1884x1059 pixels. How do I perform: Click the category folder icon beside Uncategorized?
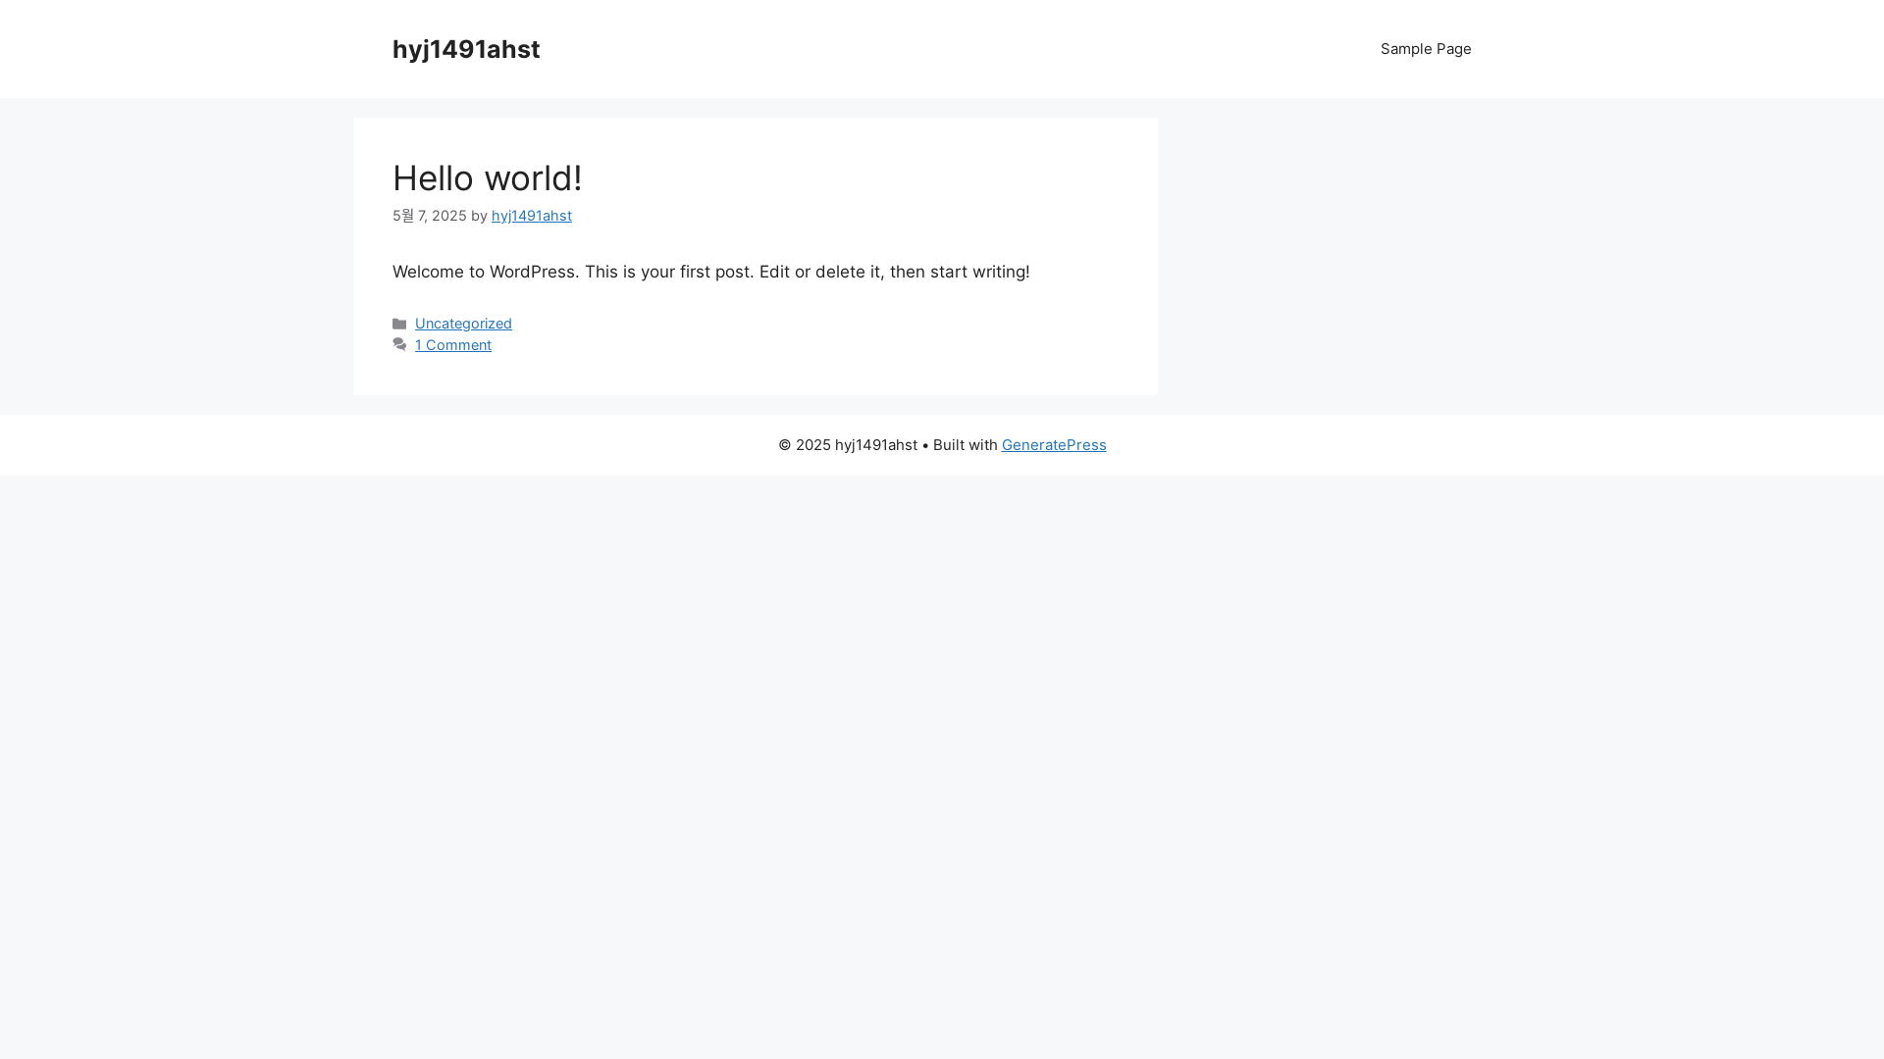[x=399, y=324]
